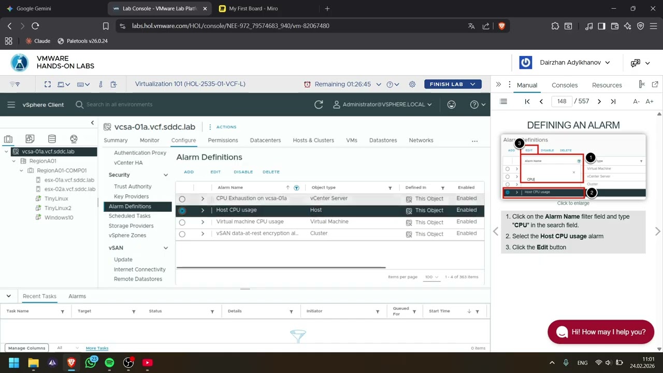Screen dimensions: 663x373
Task: Collapse the RegionA01 tree node
Action: tap(14, 161)
